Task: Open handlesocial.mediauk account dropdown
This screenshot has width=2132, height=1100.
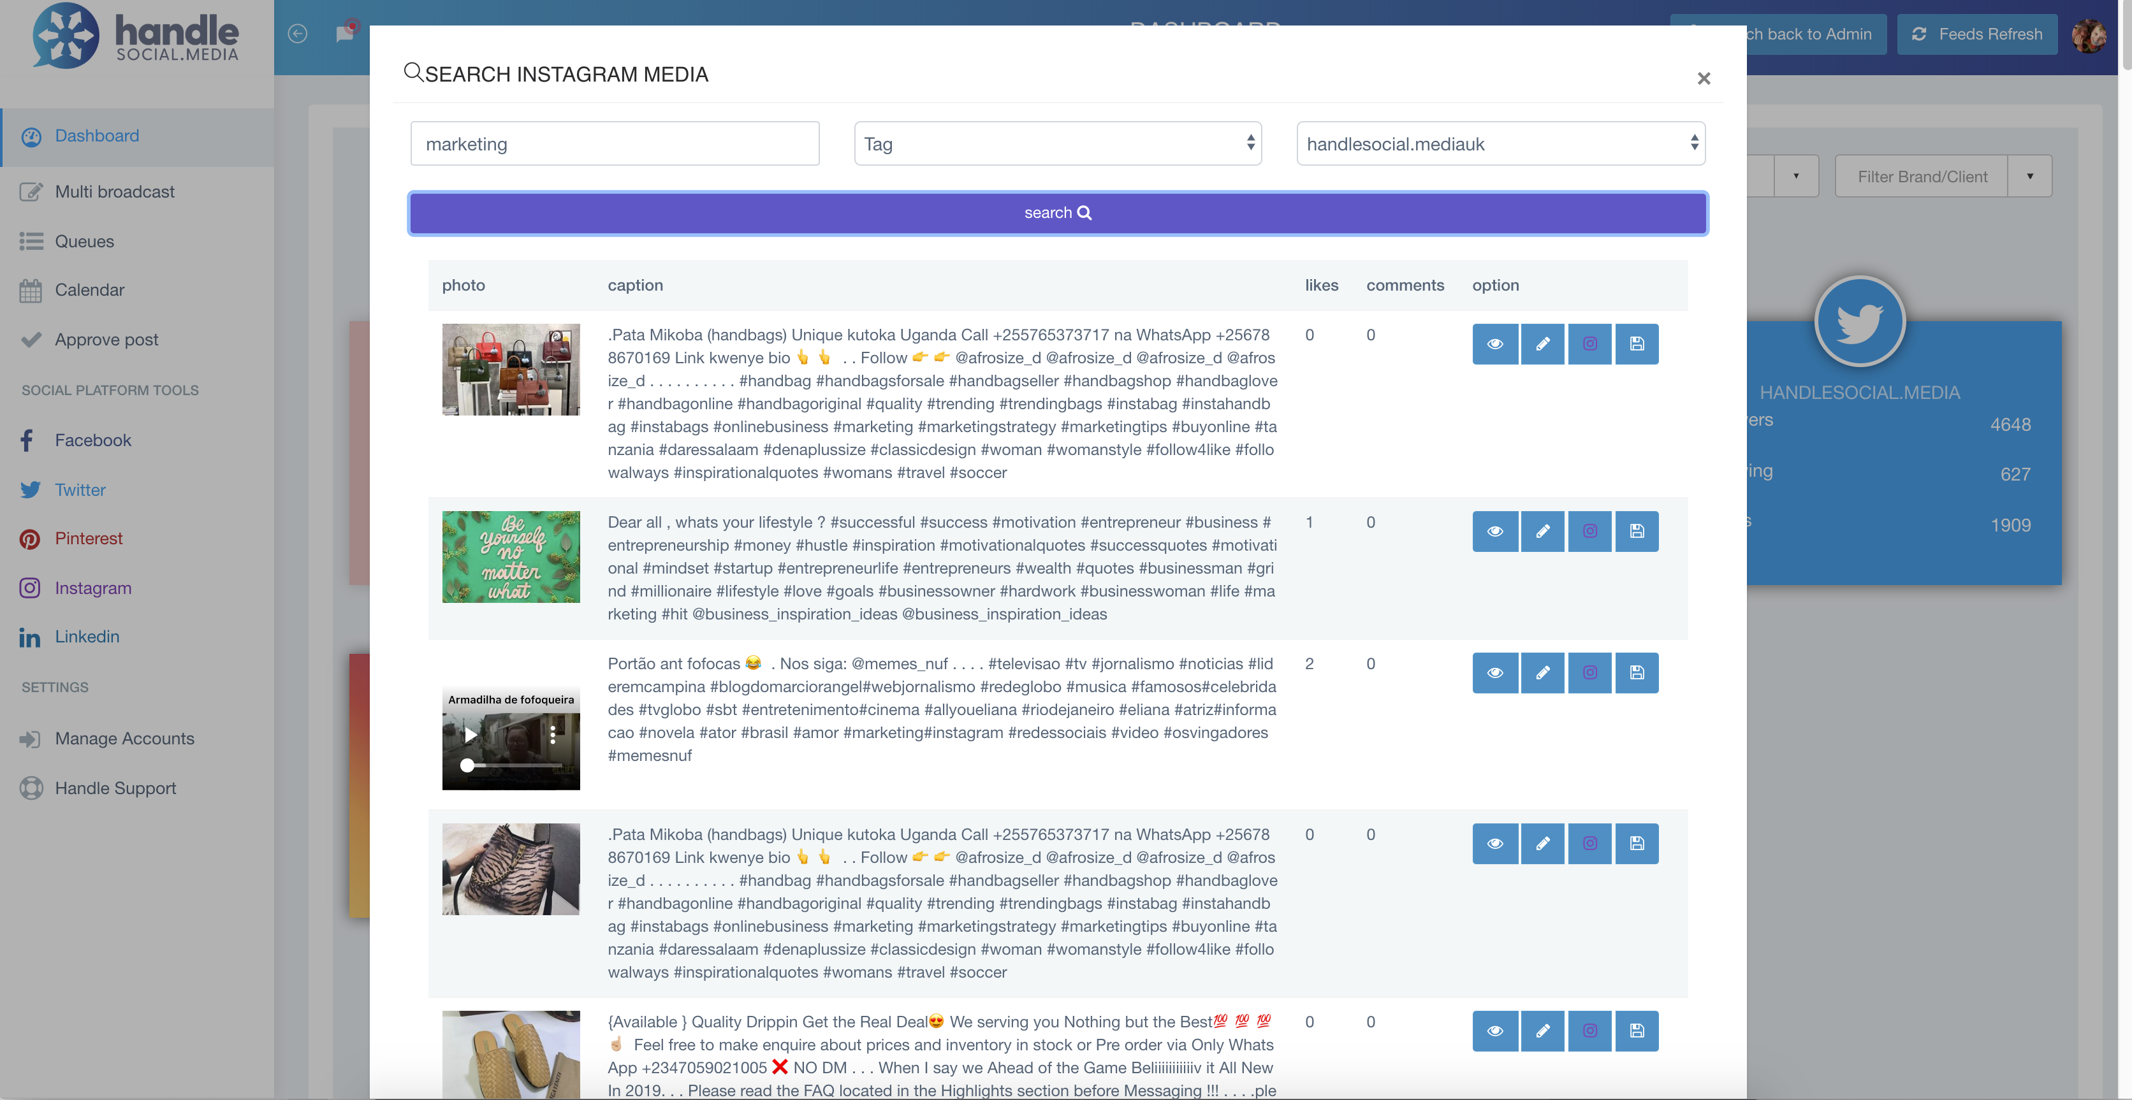Action: [x=1500, y=144]
